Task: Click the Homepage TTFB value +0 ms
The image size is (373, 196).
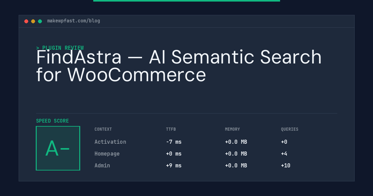Action: [174, 154]
